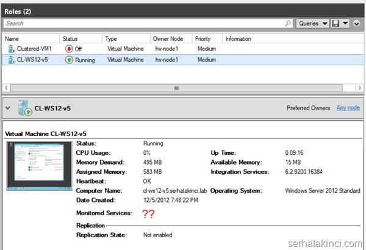Click Integration Services version 6.2.9200.16384
366x250 pixels.
[304, 172]
